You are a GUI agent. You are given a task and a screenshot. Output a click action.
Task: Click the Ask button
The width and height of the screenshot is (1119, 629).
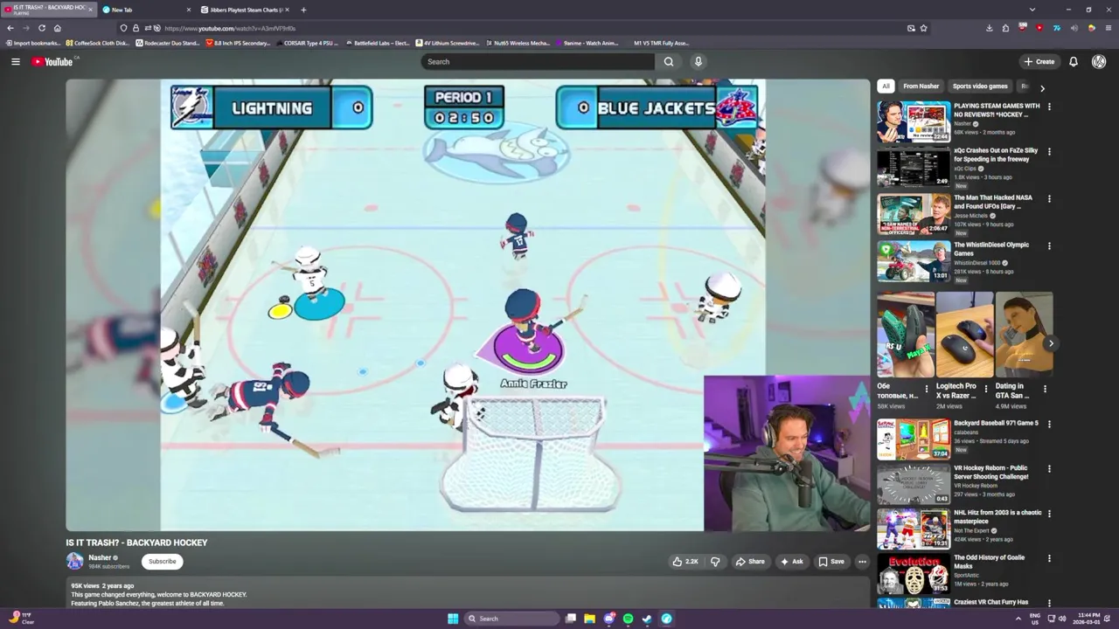[x=792, y=562]
